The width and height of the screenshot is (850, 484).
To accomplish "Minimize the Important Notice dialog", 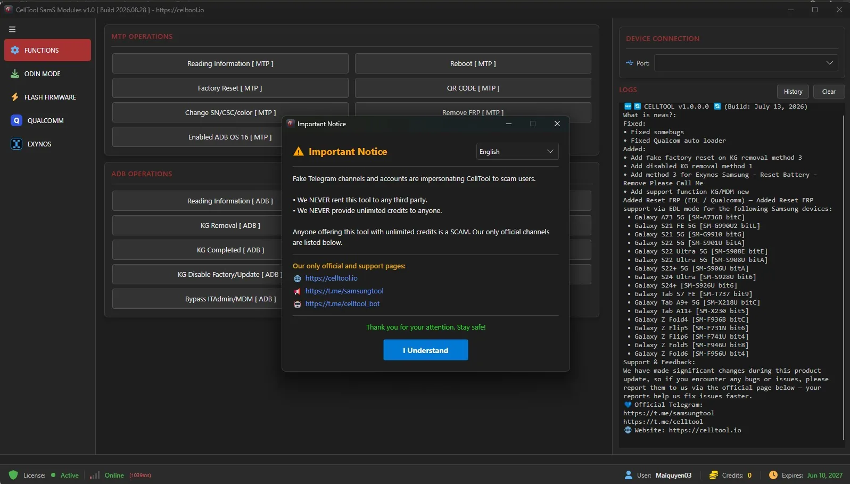I will (x=509, y=124).
